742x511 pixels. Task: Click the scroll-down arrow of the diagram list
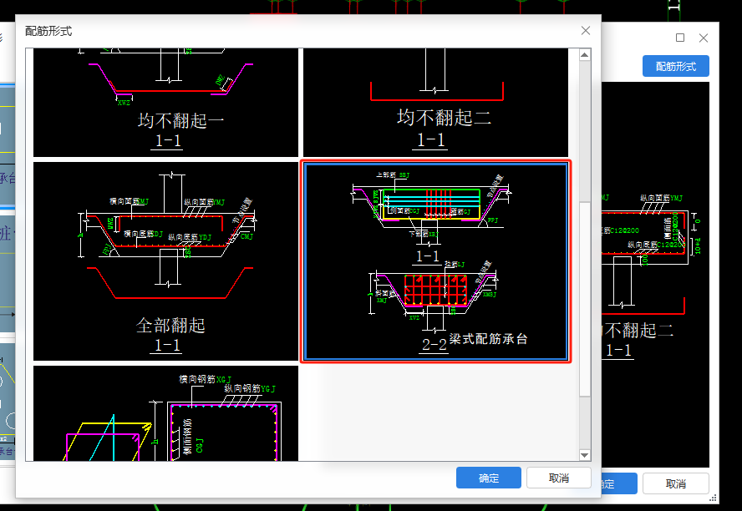(x=584, y=455)
